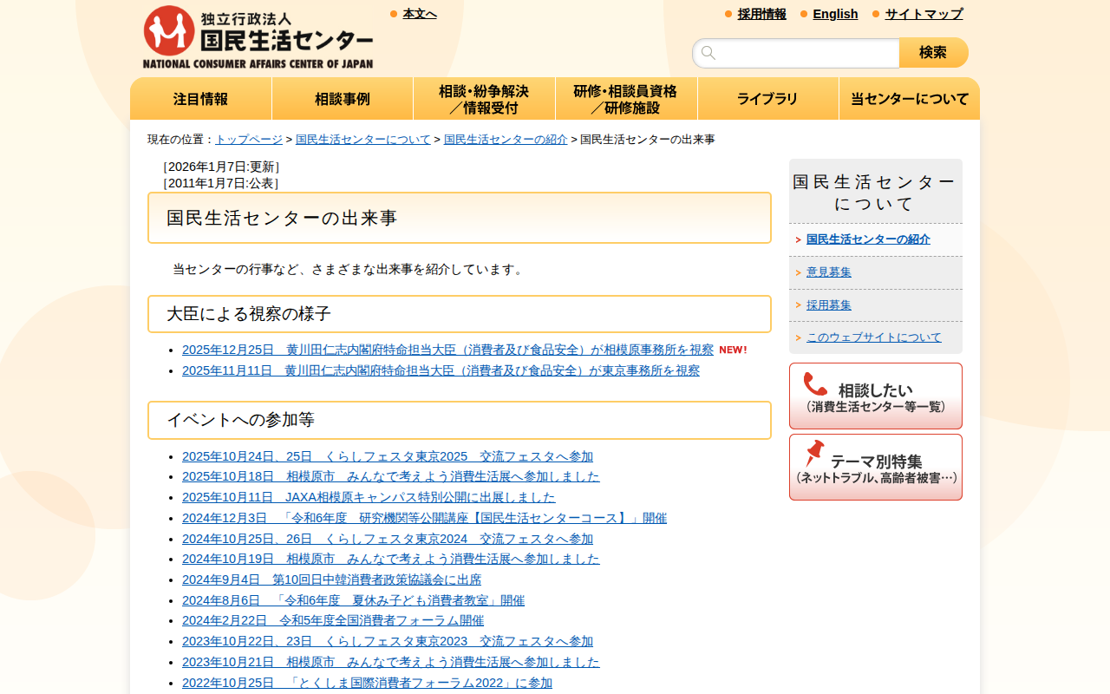Click the magnifier icon in search box
The image size is (1110, 694).
(x=708, y=53)
